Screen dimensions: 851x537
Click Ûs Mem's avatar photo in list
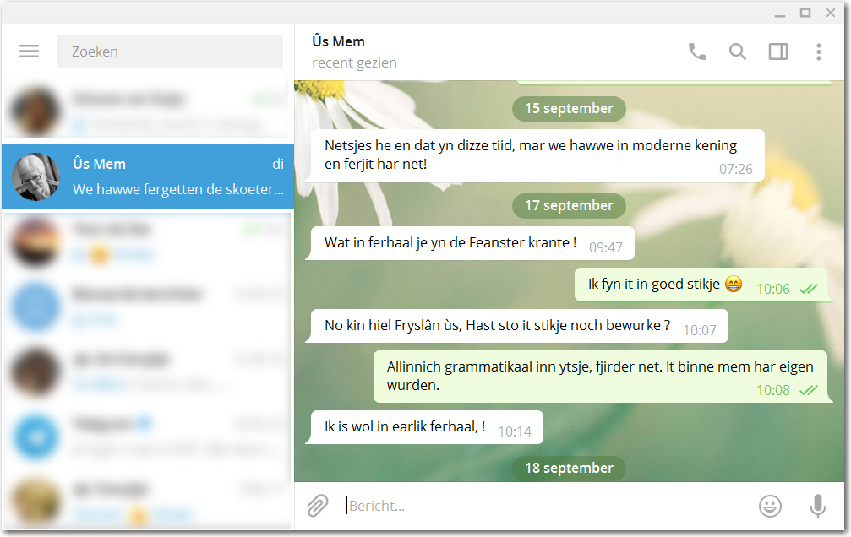35,176
